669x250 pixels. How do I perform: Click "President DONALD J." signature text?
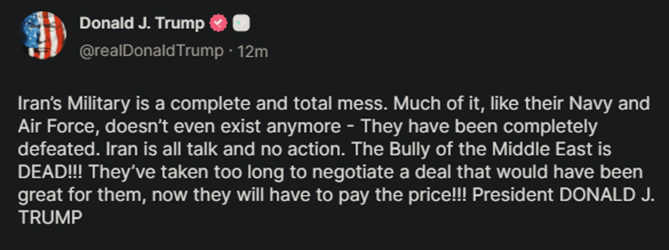(x=563, y=195)
